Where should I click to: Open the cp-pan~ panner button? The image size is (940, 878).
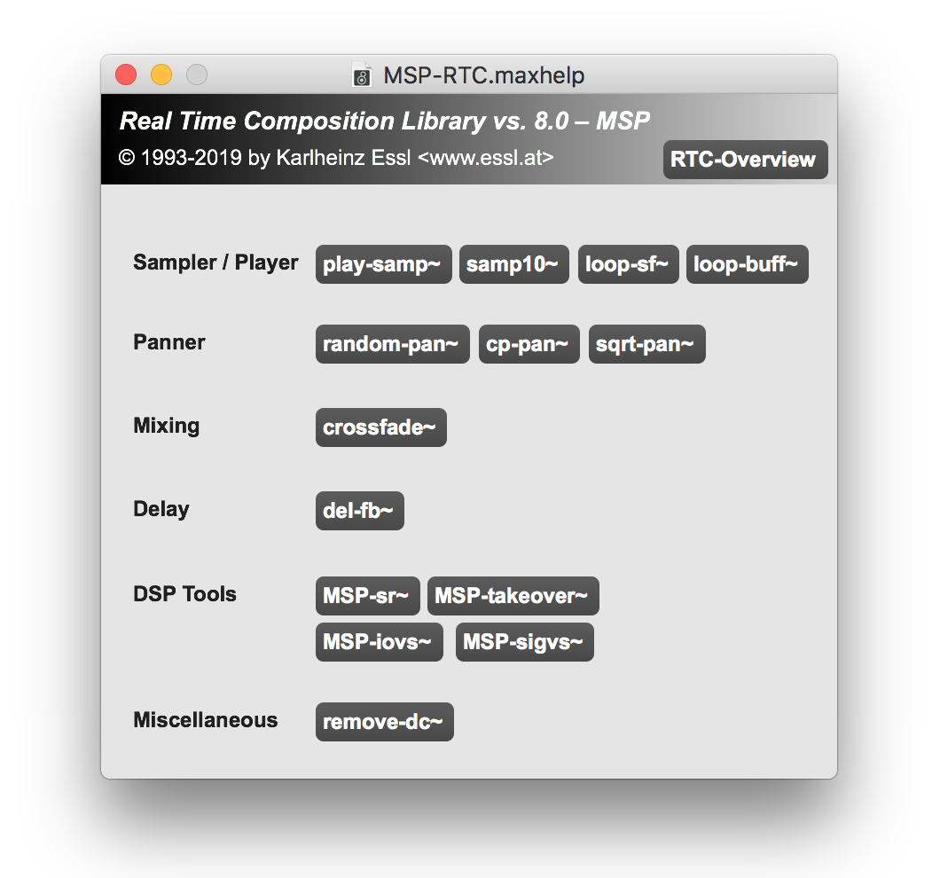pyautogui.click(x=529, y=344)
